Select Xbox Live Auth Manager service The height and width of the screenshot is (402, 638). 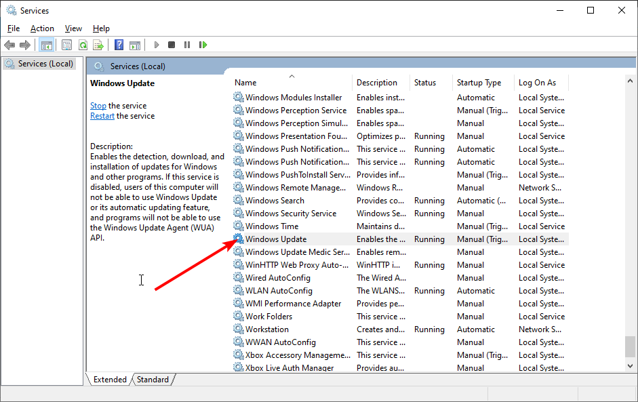400,367
